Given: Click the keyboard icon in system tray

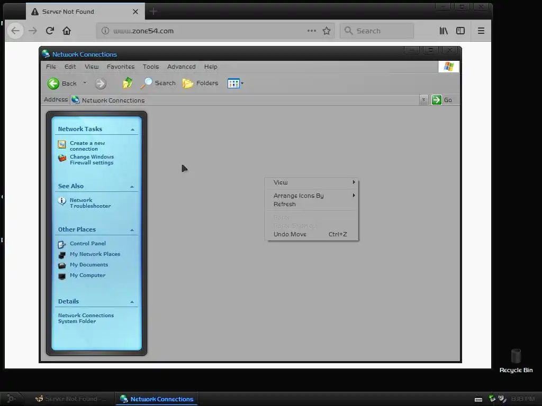Looking at the screenshot, I should (478, 399).
